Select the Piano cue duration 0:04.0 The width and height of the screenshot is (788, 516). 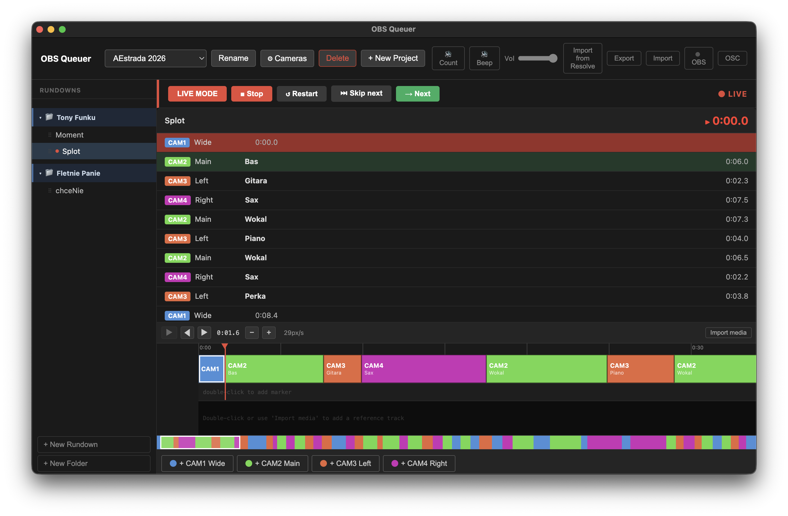pos(737,238)
